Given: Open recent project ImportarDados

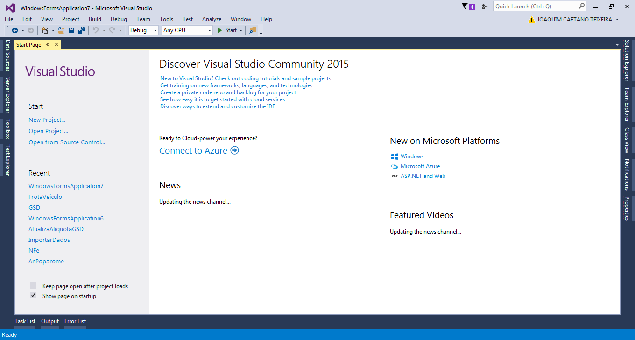Looking at the screenshot, I should tap(49, 240).
